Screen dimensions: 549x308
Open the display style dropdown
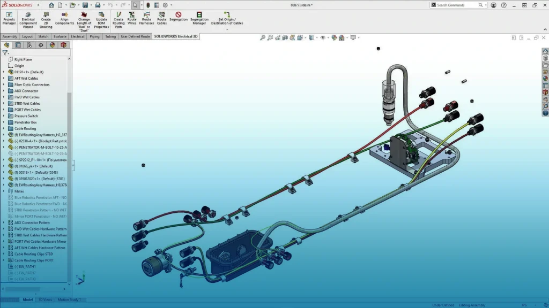pyautogui.click(x=317, y=37)
